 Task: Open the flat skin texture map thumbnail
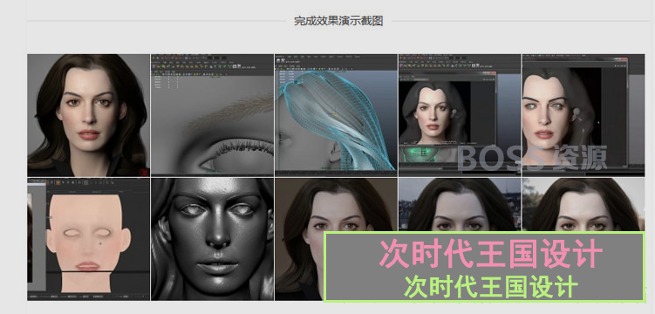click(89, 239)
